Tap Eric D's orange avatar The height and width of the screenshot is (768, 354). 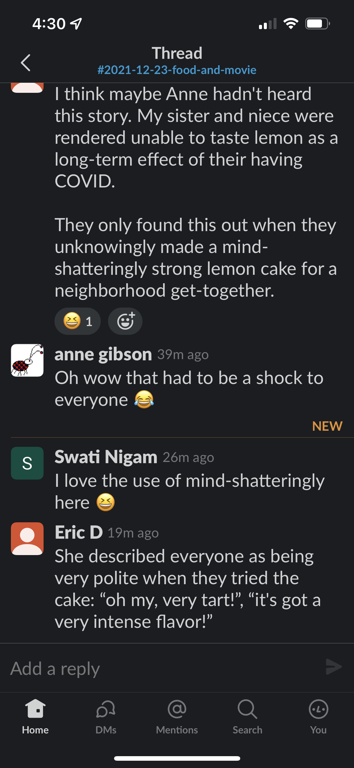[27, 539]
